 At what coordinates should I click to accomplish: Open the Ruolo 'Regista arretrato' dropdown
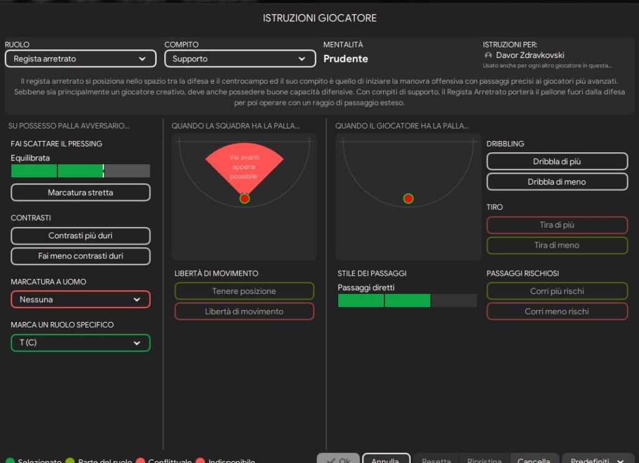click(80, 59)
